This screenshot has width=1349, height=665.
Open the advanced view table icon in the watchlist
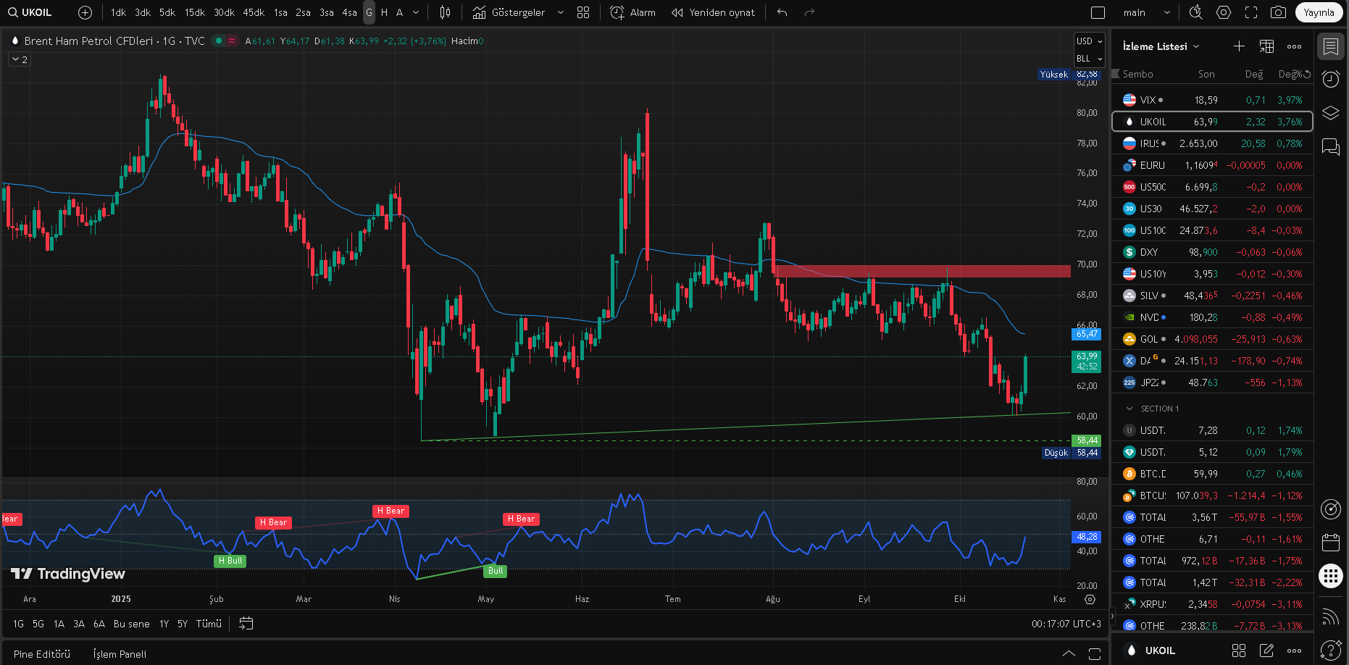click(1266, 46)
